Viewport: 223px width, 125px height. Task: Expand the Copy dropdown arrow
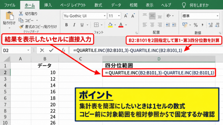tap(37, 20)
